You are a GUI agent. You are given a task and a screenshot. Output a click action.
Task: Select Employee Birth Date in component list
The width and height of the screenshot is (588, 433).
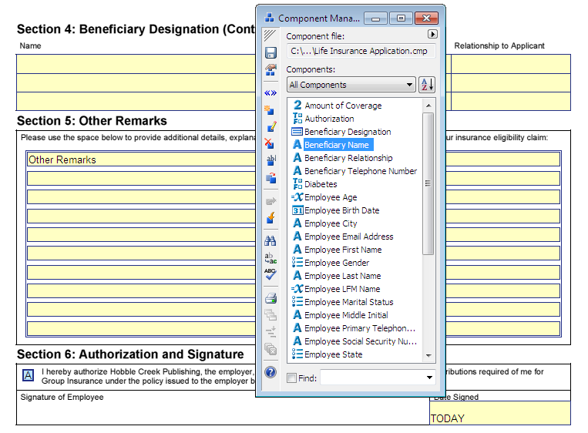(x=341, y=210)
